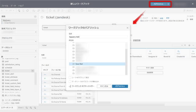
Task: Select the BigQuery connection entry
Action: [19, 21]
